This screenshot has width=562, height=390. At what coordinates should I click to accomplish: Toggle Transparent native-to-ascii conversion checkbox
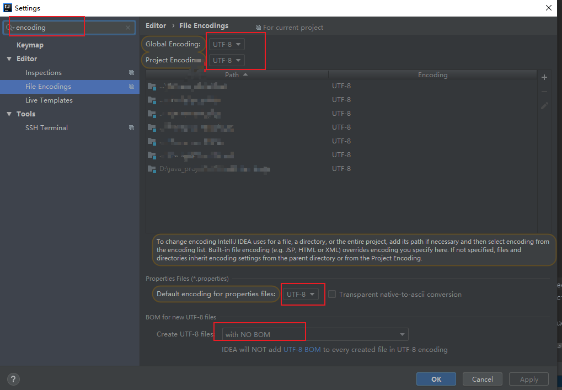(332, 294)
